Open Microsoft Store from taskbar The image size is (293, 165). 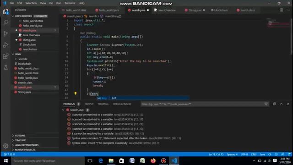click(x=121, y=161)
